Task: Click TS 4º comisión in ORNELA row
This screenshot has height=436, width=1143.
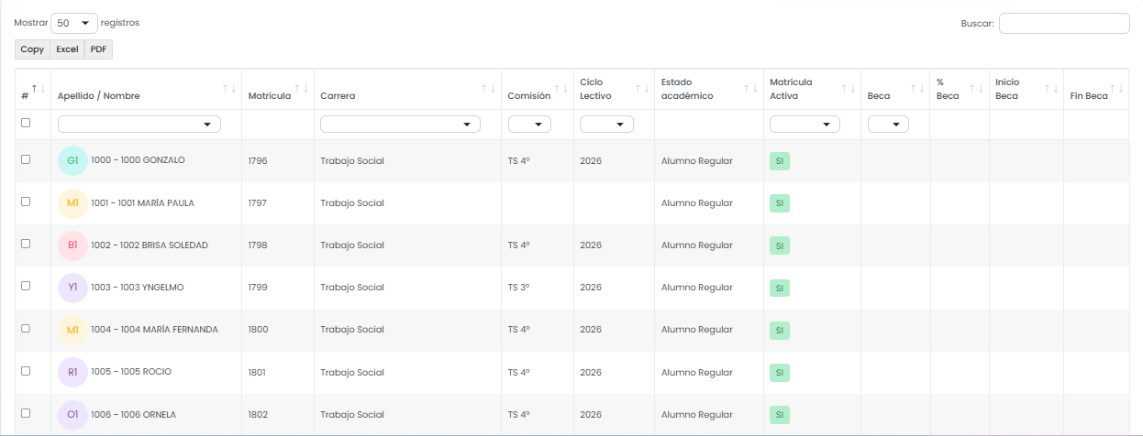Action: [519, 415]
